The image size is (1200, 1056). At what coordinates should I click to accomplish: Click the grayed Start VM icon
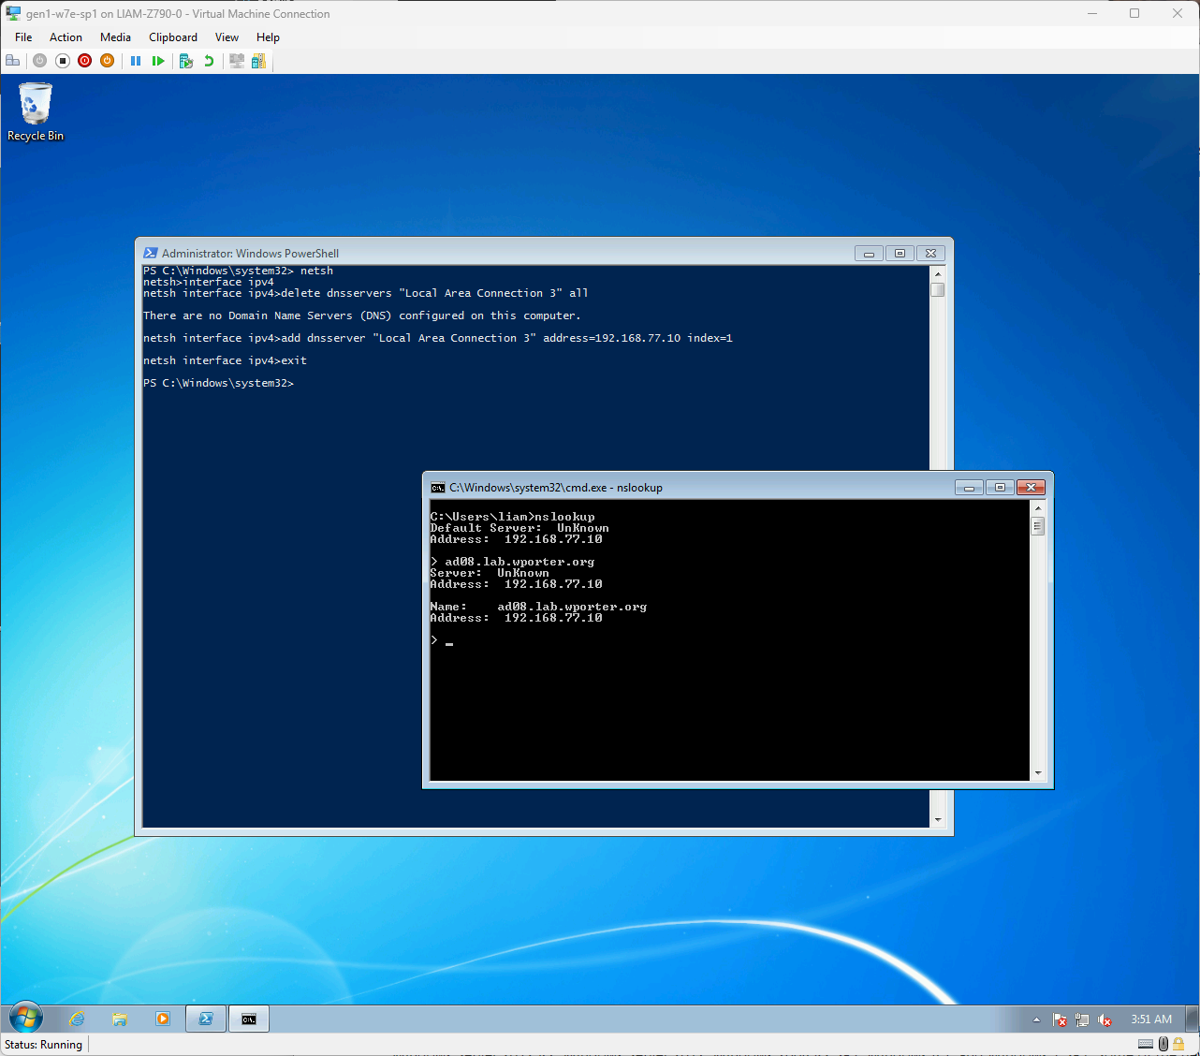pyautogui.click(x=39, y=61)
